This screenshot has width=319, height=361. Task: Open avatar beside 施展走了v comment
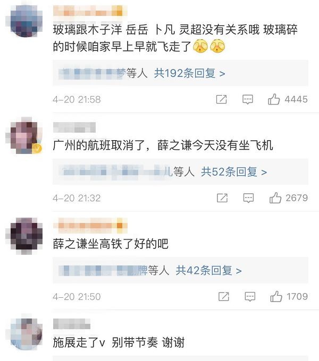tap(26, 334)
